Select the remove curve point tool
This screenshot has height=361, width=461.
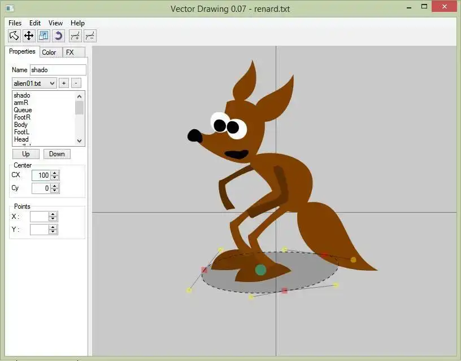(90, 36)
